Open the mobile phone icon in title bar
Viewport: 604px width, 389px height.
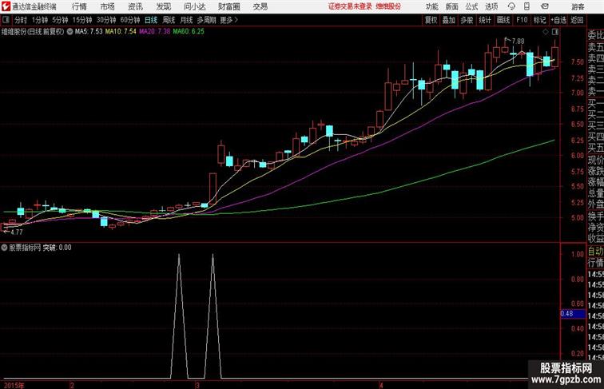click(x=527, y=6)
